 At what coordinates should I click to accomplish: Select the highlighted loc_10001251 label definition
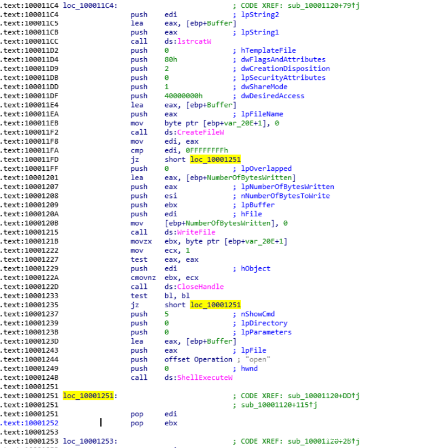(x=89, y=396)
